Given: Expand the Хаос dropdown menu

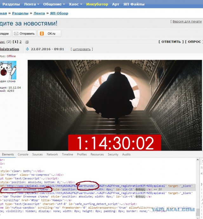Looking at the screenshot, I should (x=75, y=4).
